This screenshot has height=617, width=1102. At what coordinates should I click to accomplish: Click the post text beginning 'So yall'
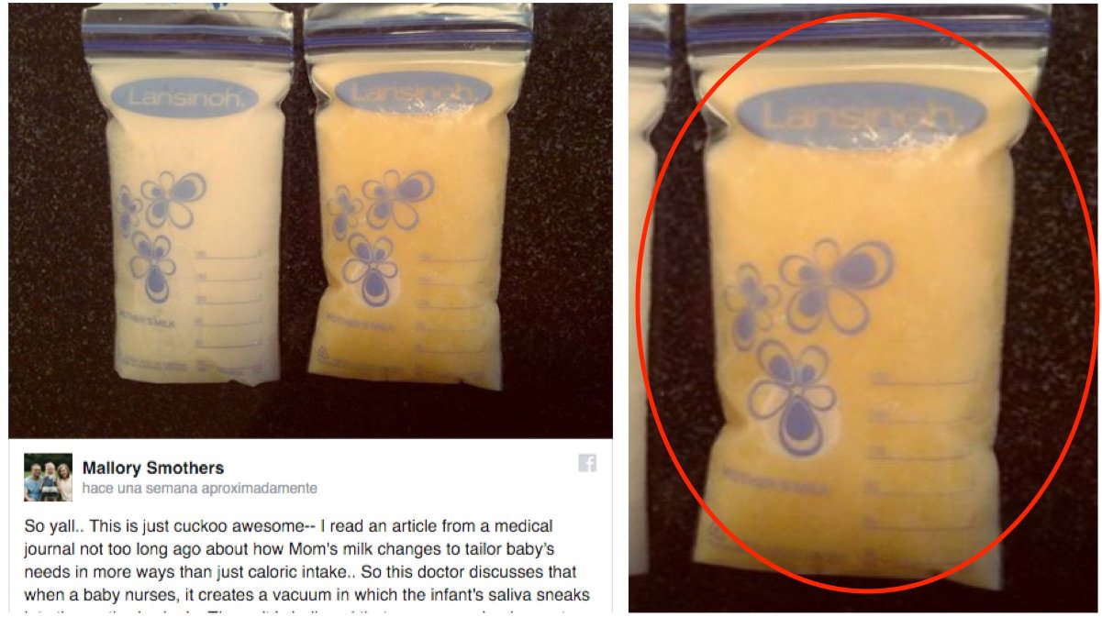(x=307, y=567)
